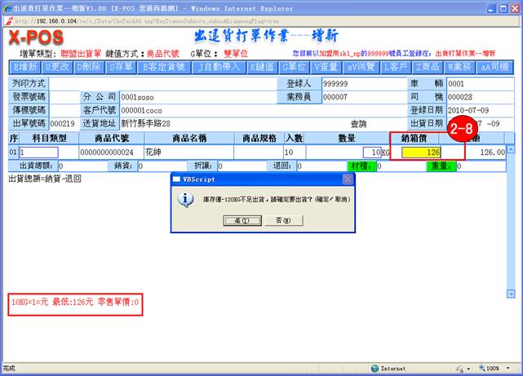
Task: Click the scrollbar up arrow beside the grid
Action: (x=511, y=149)
